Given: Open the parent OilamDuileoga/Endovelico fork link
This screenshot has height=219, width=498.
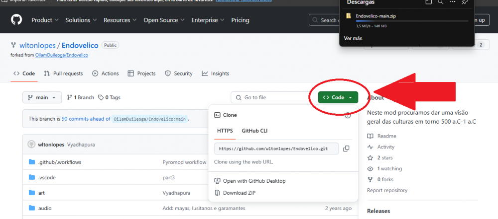Looking at the screenshot, I should [62, 55].
